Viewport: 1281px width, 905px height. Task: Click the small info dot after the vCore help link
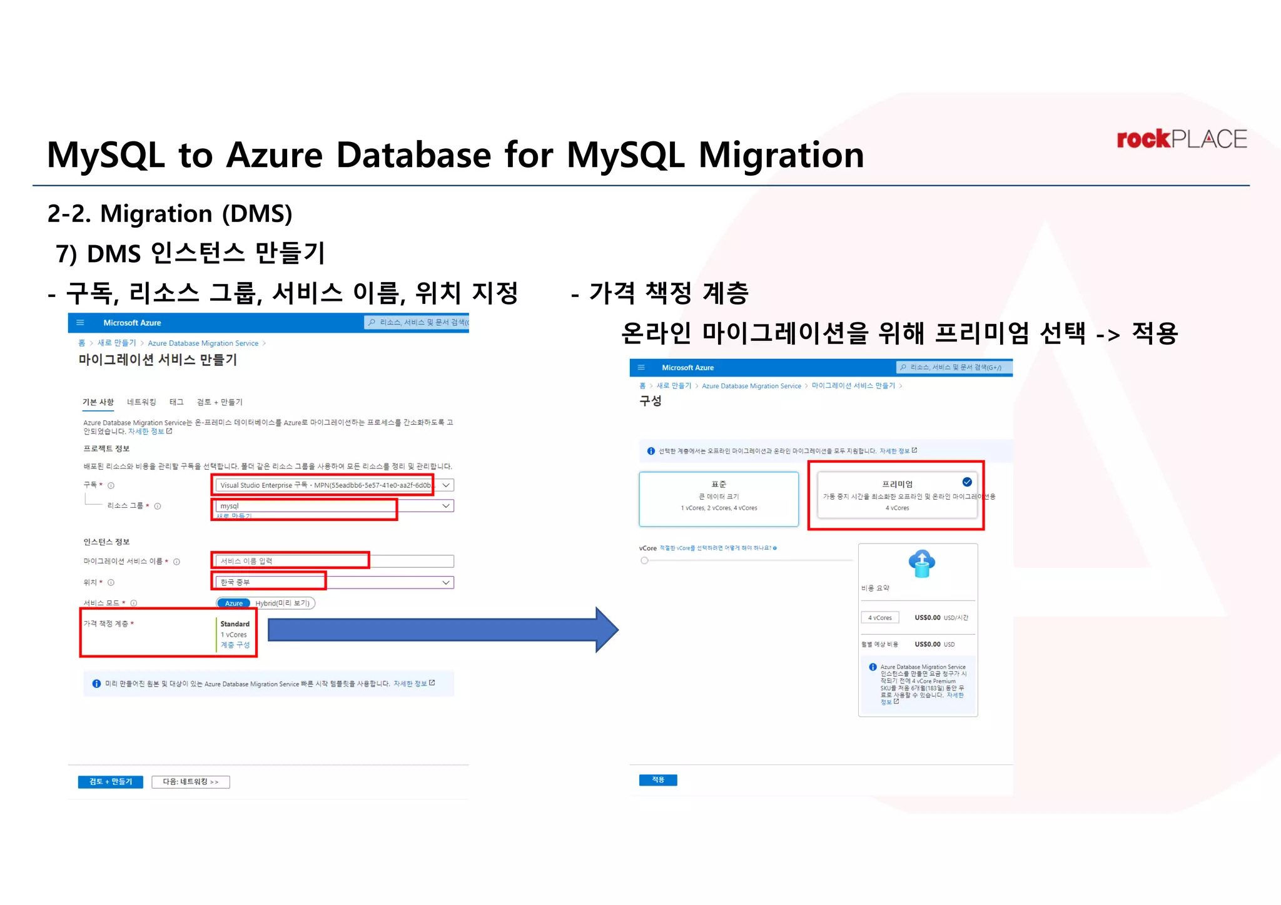[x=775, y=548]
